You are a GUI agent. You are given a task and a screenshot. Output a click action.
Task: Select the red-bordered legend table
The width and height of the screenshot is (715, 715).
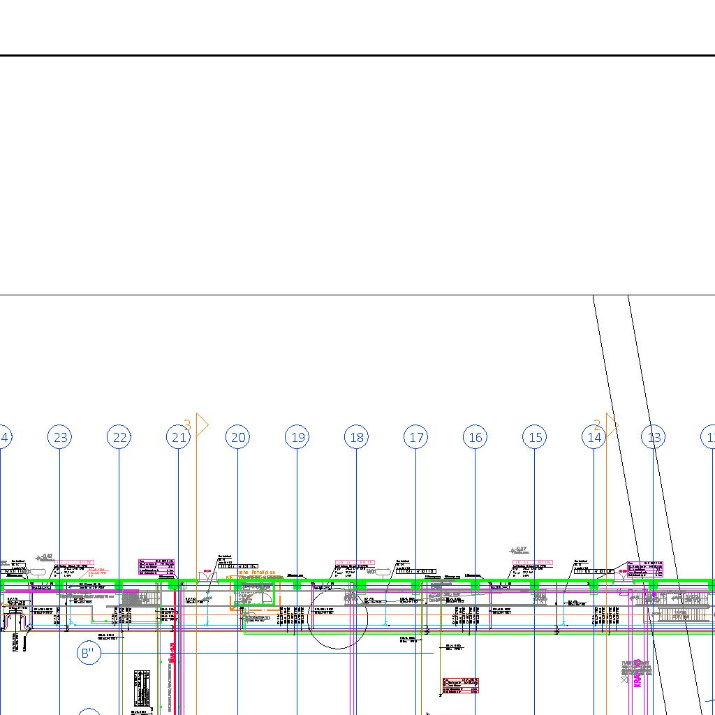[x=461, y=685]
